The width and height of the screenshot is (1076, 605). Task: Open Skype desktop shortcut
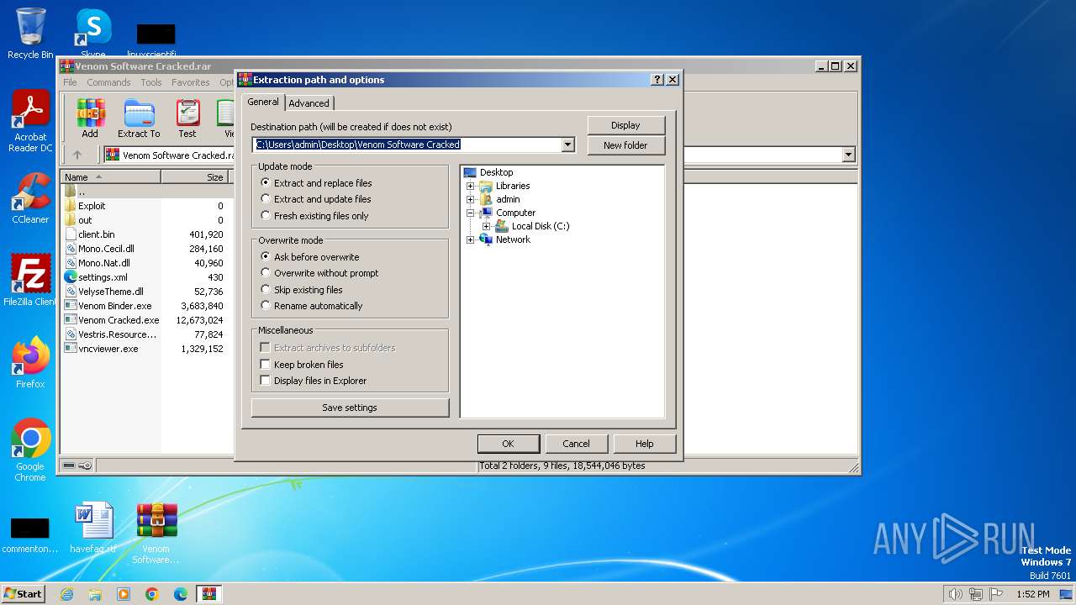click(92, 34)
